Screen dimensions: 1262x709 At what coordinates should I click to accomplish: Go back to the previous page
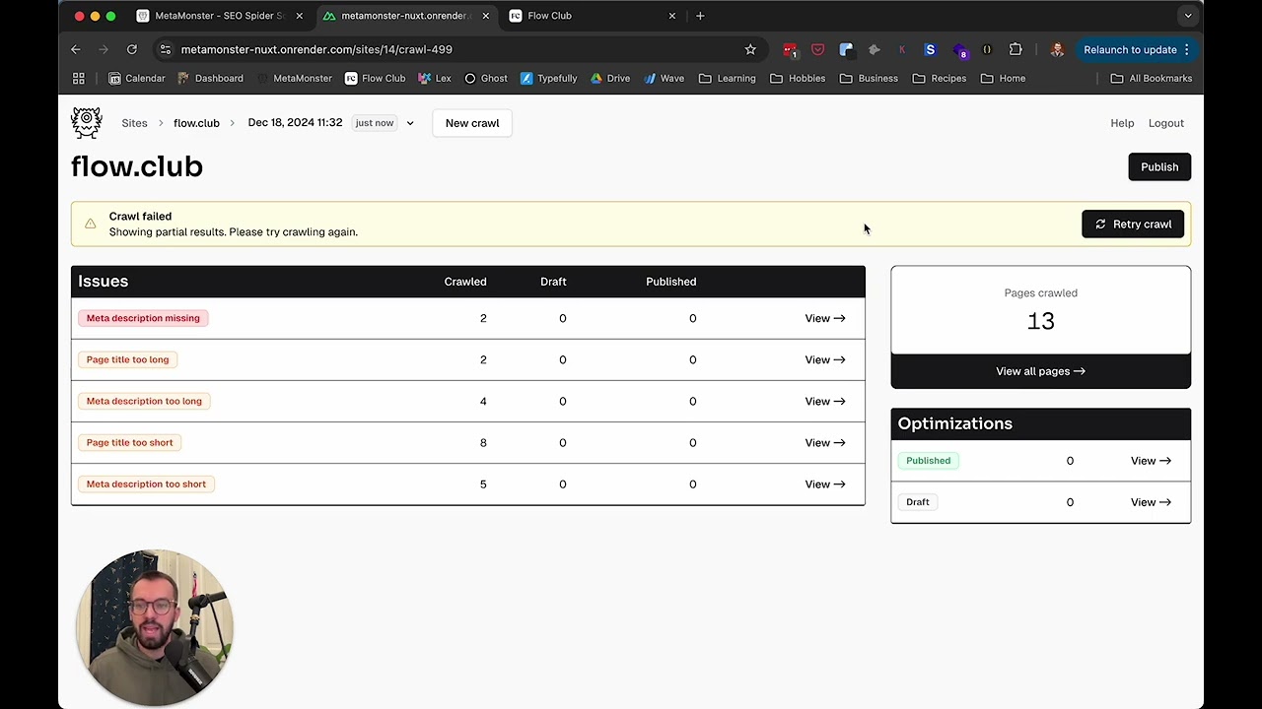pyautogui.click(x=76, y=49)
